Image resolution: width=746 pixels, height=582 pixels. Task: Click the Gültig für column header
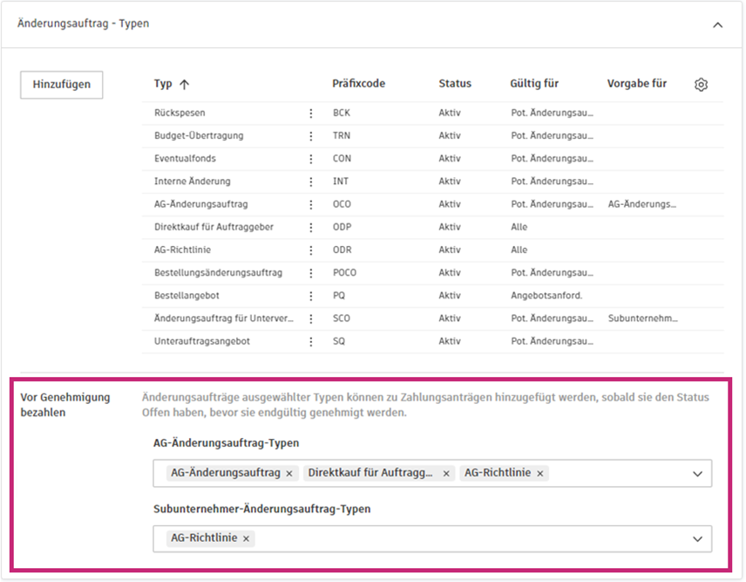tap(534, 84)
